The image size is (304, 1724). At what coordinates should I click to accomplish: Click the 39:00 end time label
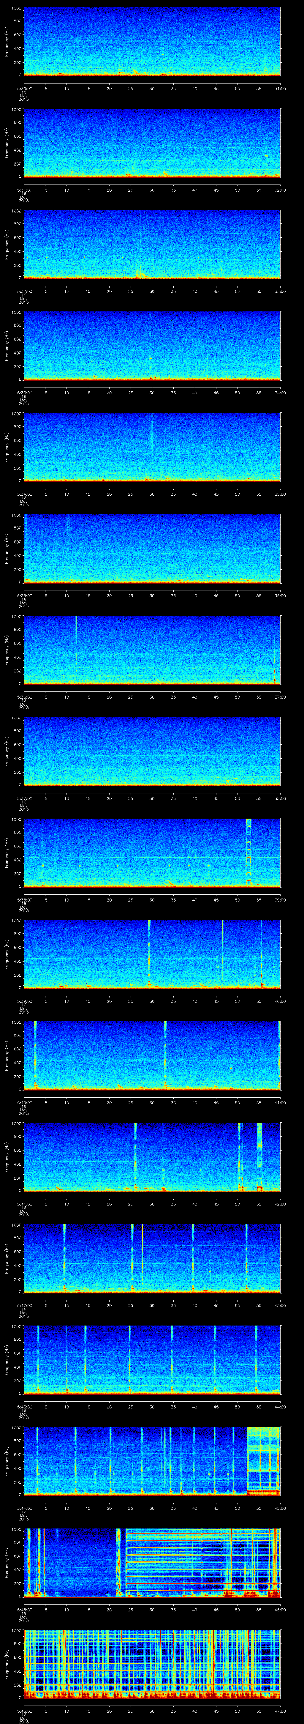coord(280,899)
